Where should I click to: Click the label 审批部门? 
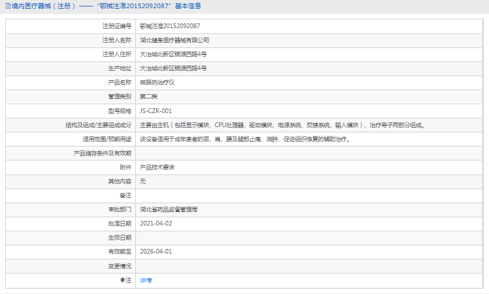point(119,210)
